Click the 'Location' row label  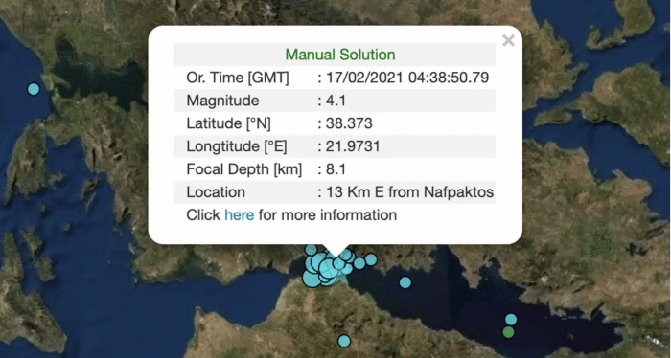point(216,192)
